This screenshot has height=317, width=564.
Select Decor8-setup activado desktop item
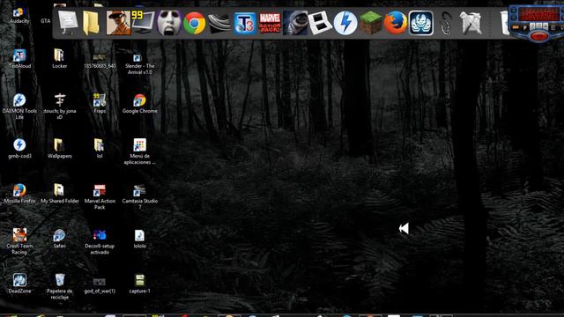(x=100, y=241)
